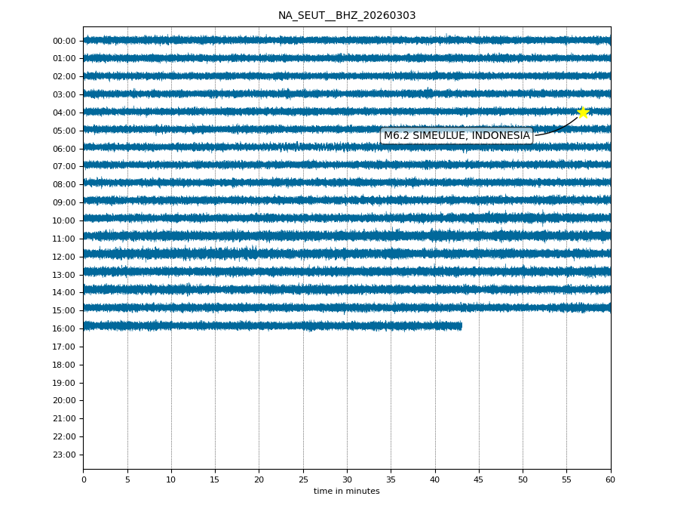693x521 pixels.
Task: Select the 04:00 hour tick label
Action: pyautogui.click(x=64, y=113)
